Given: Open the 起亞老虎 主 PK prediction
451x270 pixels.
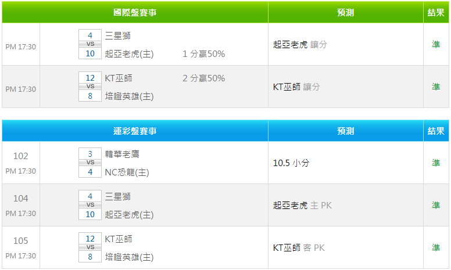Looking at the screenshot, I should 302,206.
